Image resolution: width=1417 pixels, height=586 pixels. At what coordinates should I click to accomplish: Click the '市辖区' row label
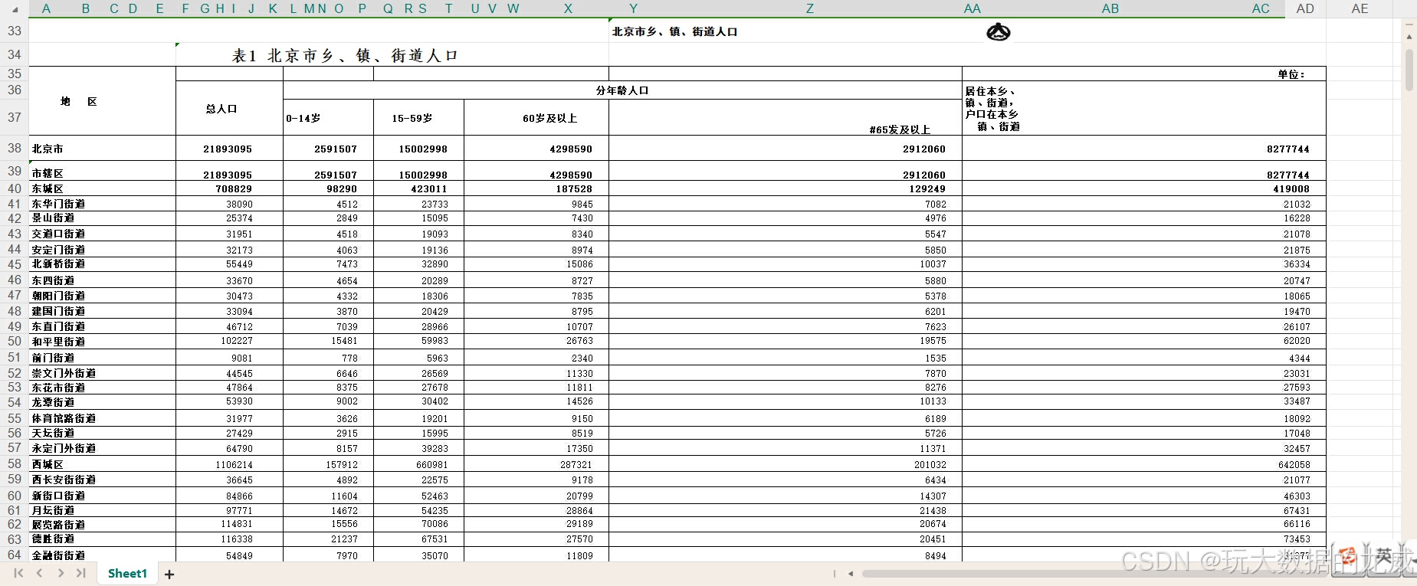[48, 174]
